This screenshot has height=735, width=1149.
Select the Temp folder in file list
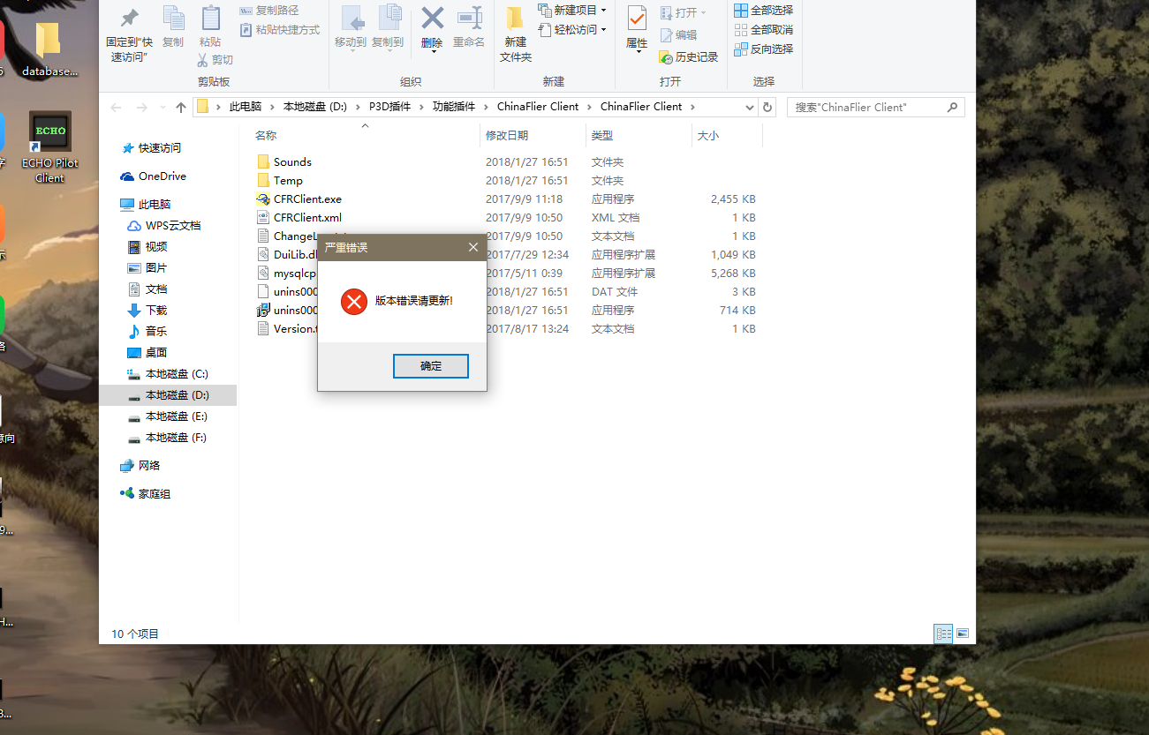(x=288, y=181)
